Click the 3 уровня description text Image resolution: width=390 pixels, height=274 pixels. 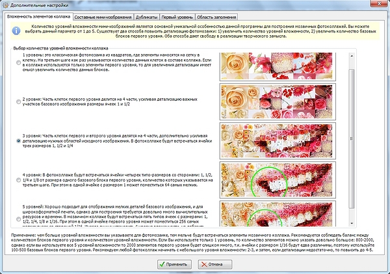click(x=118, y=141)
